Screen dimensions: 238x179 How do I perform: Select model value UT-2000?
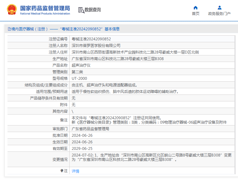coord(79,79)
